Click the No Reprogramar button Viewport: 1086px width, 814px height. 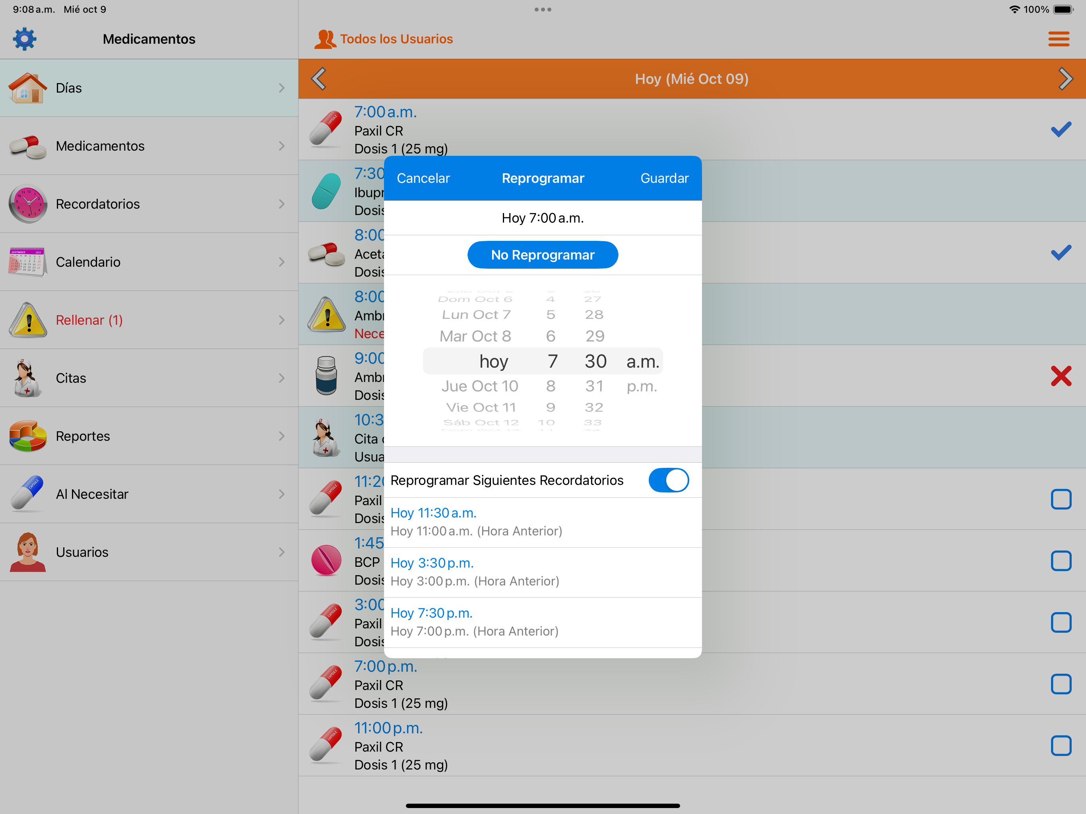point(543,255)
